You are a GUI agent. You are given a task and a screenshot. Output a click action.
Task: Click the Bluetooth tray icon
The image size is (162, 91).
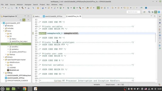tap(129, 89)
